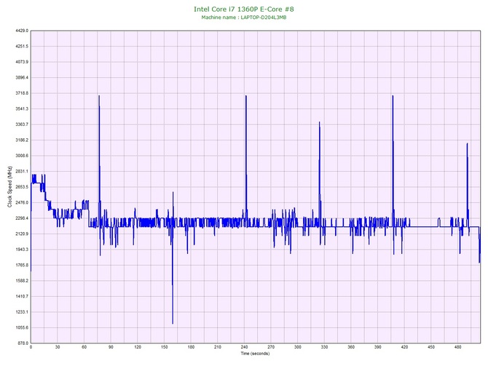Click the 2298.4 y-axis value
This screenshot has width=488, height=366.
(22, 218)
